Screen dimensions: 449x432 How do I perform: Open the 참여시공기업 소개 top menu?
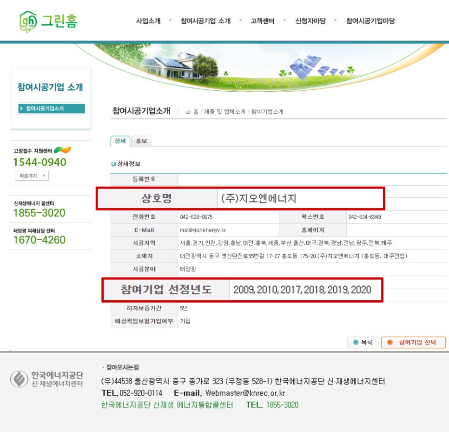[205, 21]
